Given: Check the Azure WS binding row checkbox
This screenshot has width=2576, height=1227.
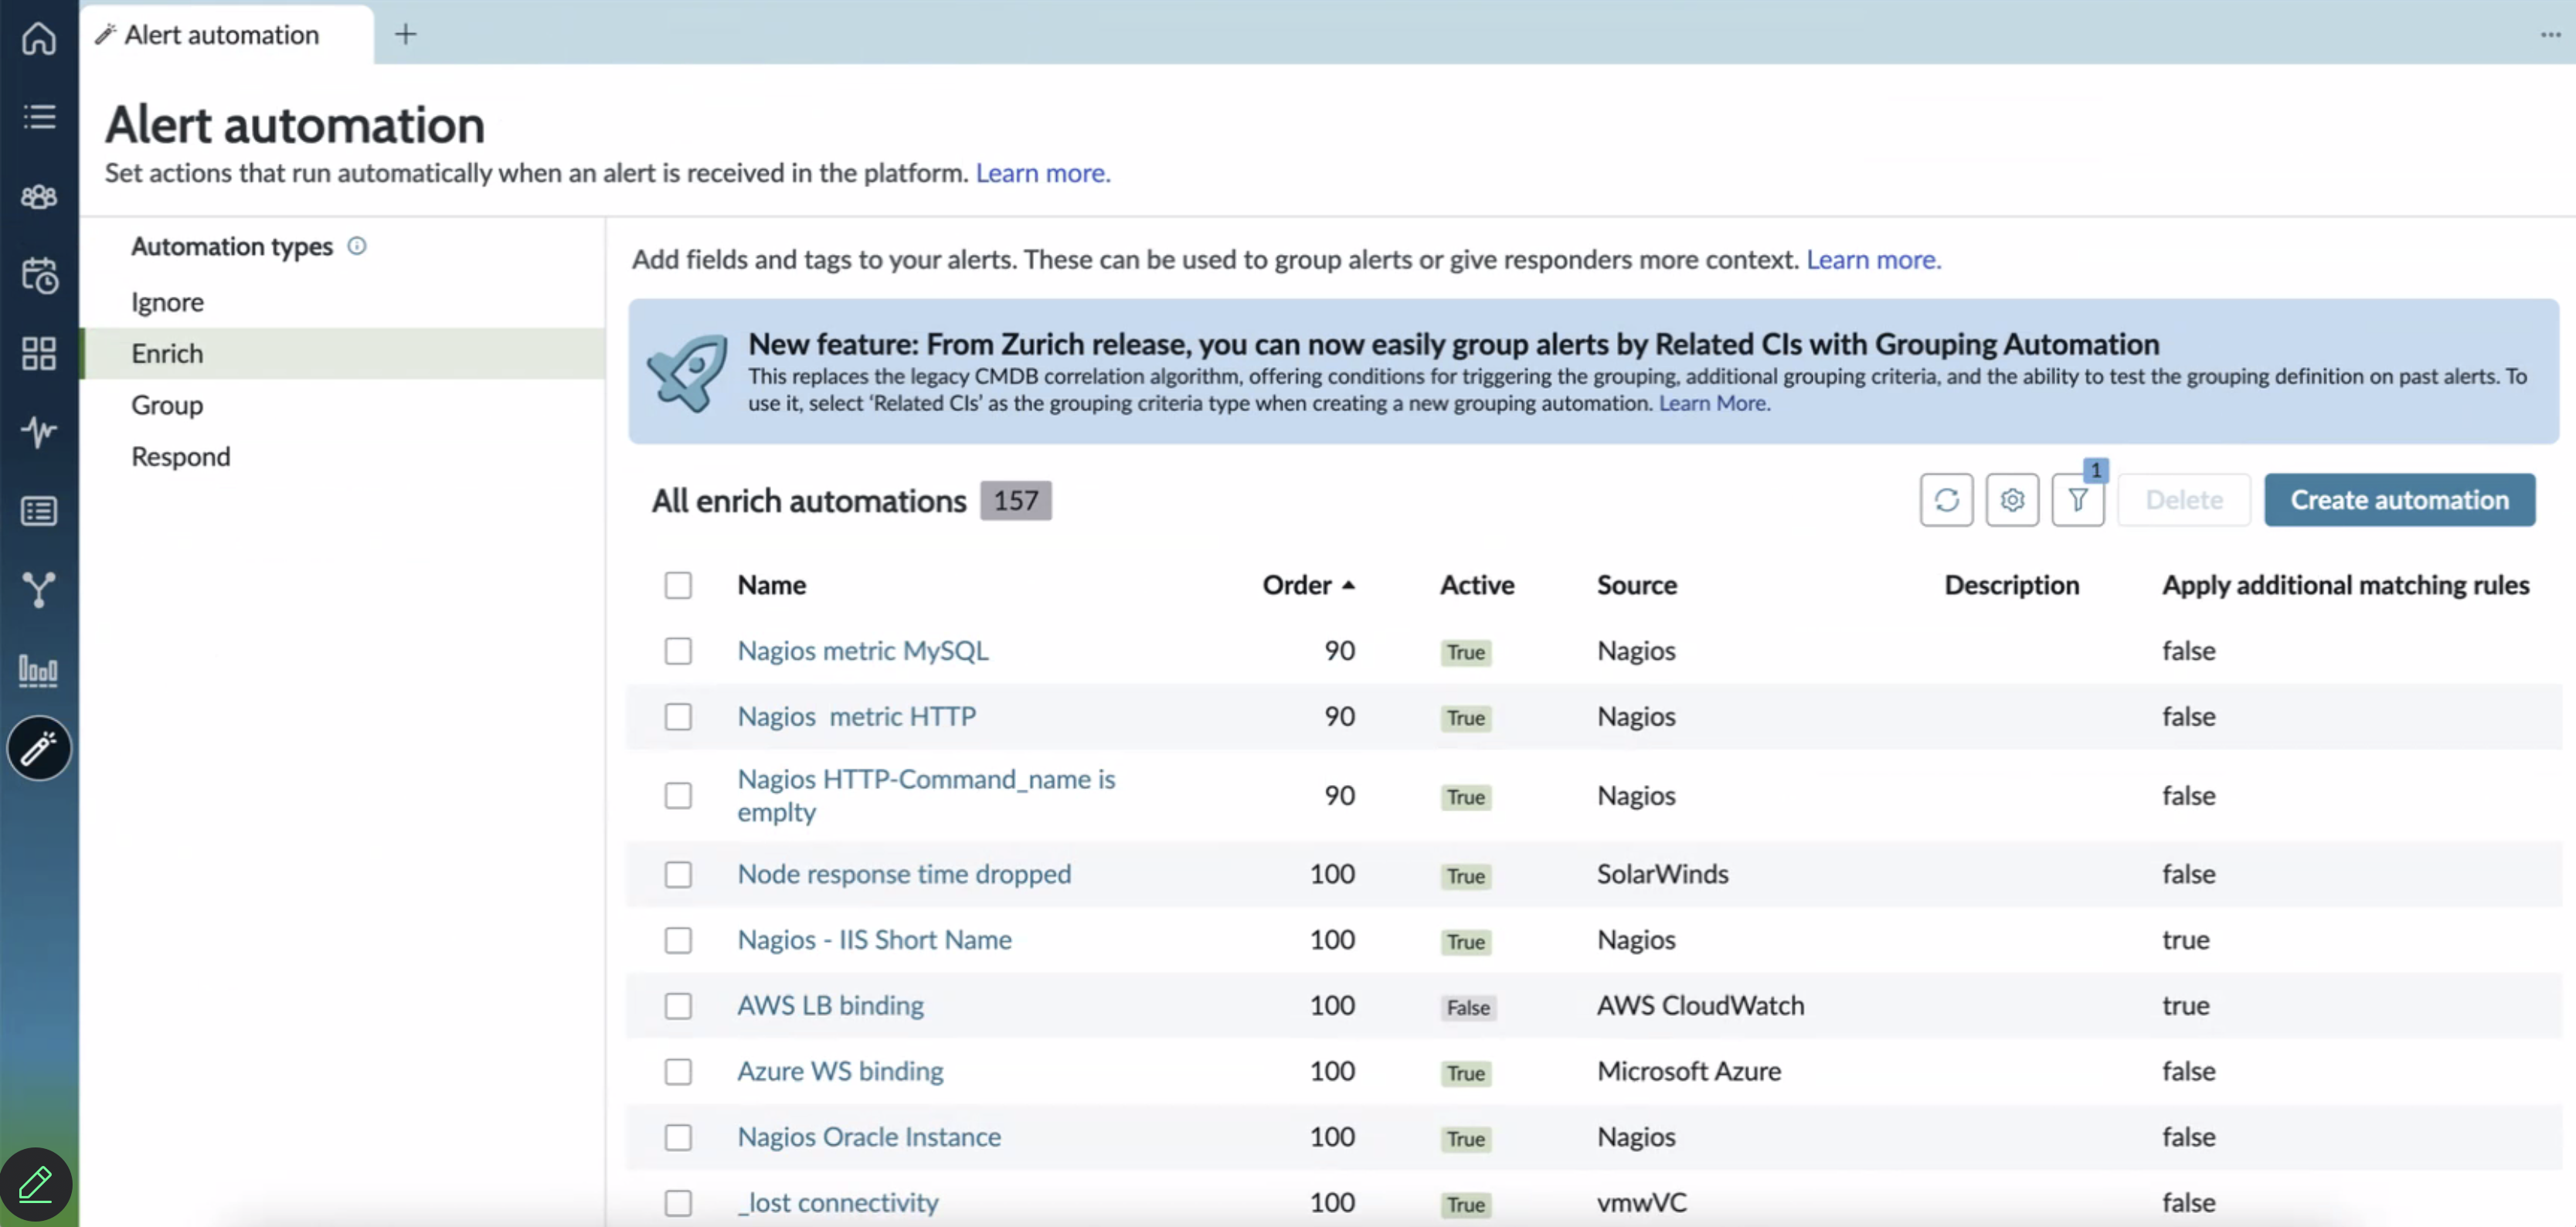Looking at the screenshot, I should click(678, 1072).
